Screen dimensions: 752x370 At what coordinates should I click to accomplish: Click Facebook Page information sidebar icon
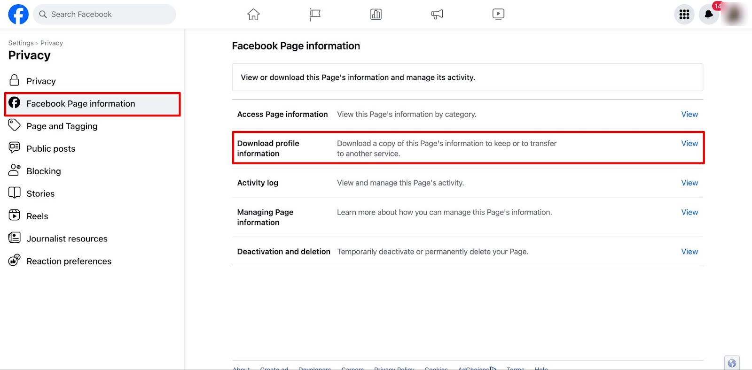tap(15, 103)
